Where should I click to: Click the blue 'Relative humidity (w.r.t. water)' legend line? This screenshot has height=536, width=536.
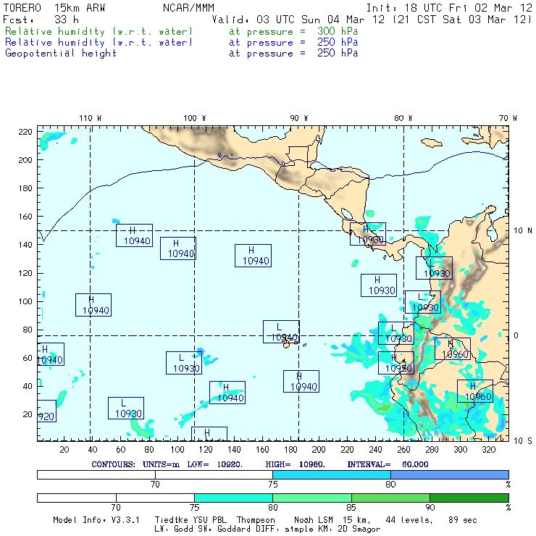tap(99, 43)
